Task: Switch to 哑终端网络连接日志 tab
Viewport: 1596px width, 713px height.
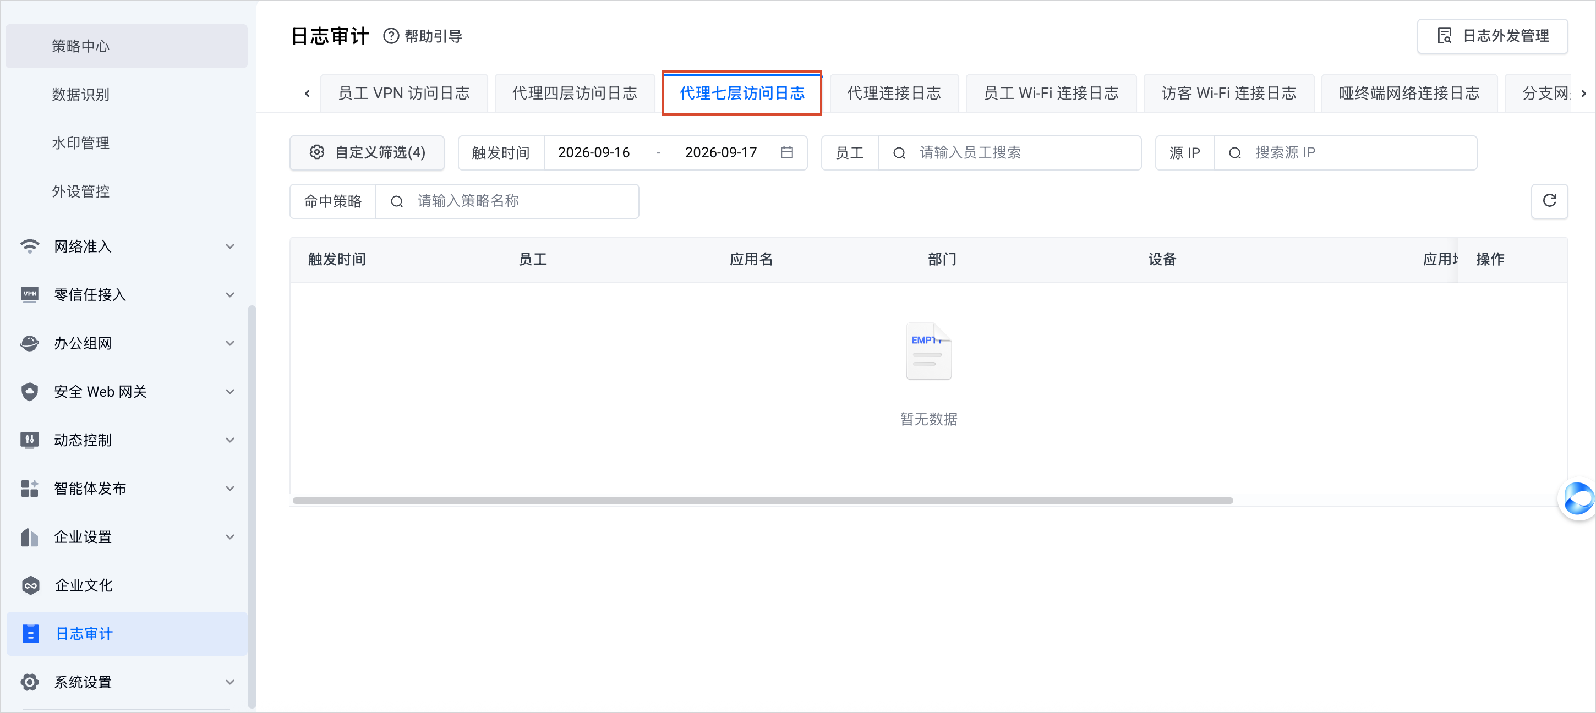Action: [x=1409, y=94]
